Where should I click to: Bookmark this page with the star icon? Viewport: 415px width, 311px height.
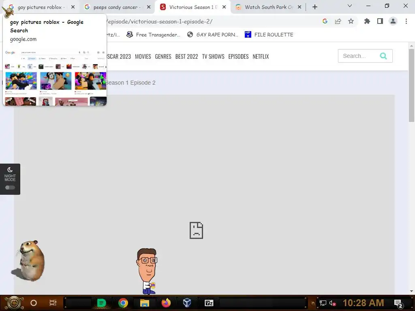[351, 21]
